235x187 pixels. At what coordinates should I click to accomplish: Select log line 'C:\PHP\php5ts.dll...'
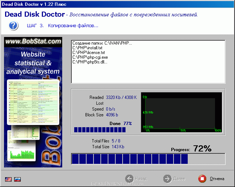[90, 62]
